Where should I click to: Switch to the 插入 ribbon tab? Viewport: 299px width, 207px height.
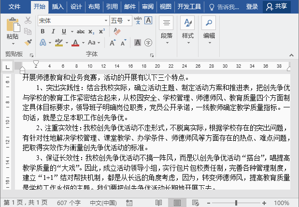coord(57,6)
